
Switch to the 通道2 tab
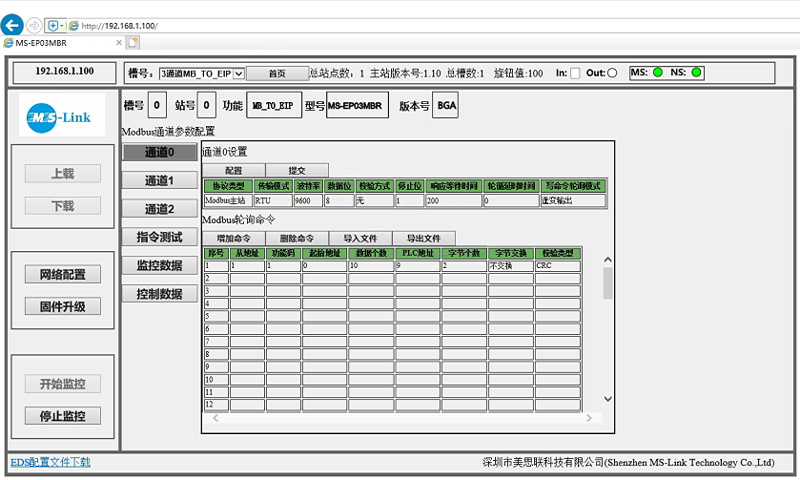click(x=159, y=209)
